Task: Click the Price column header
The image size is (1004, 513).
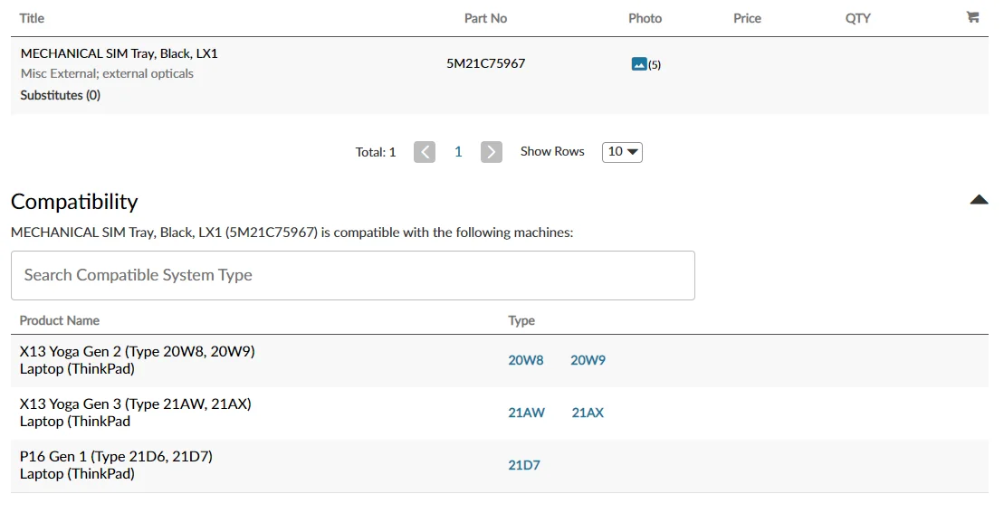Action: (747, 18)
